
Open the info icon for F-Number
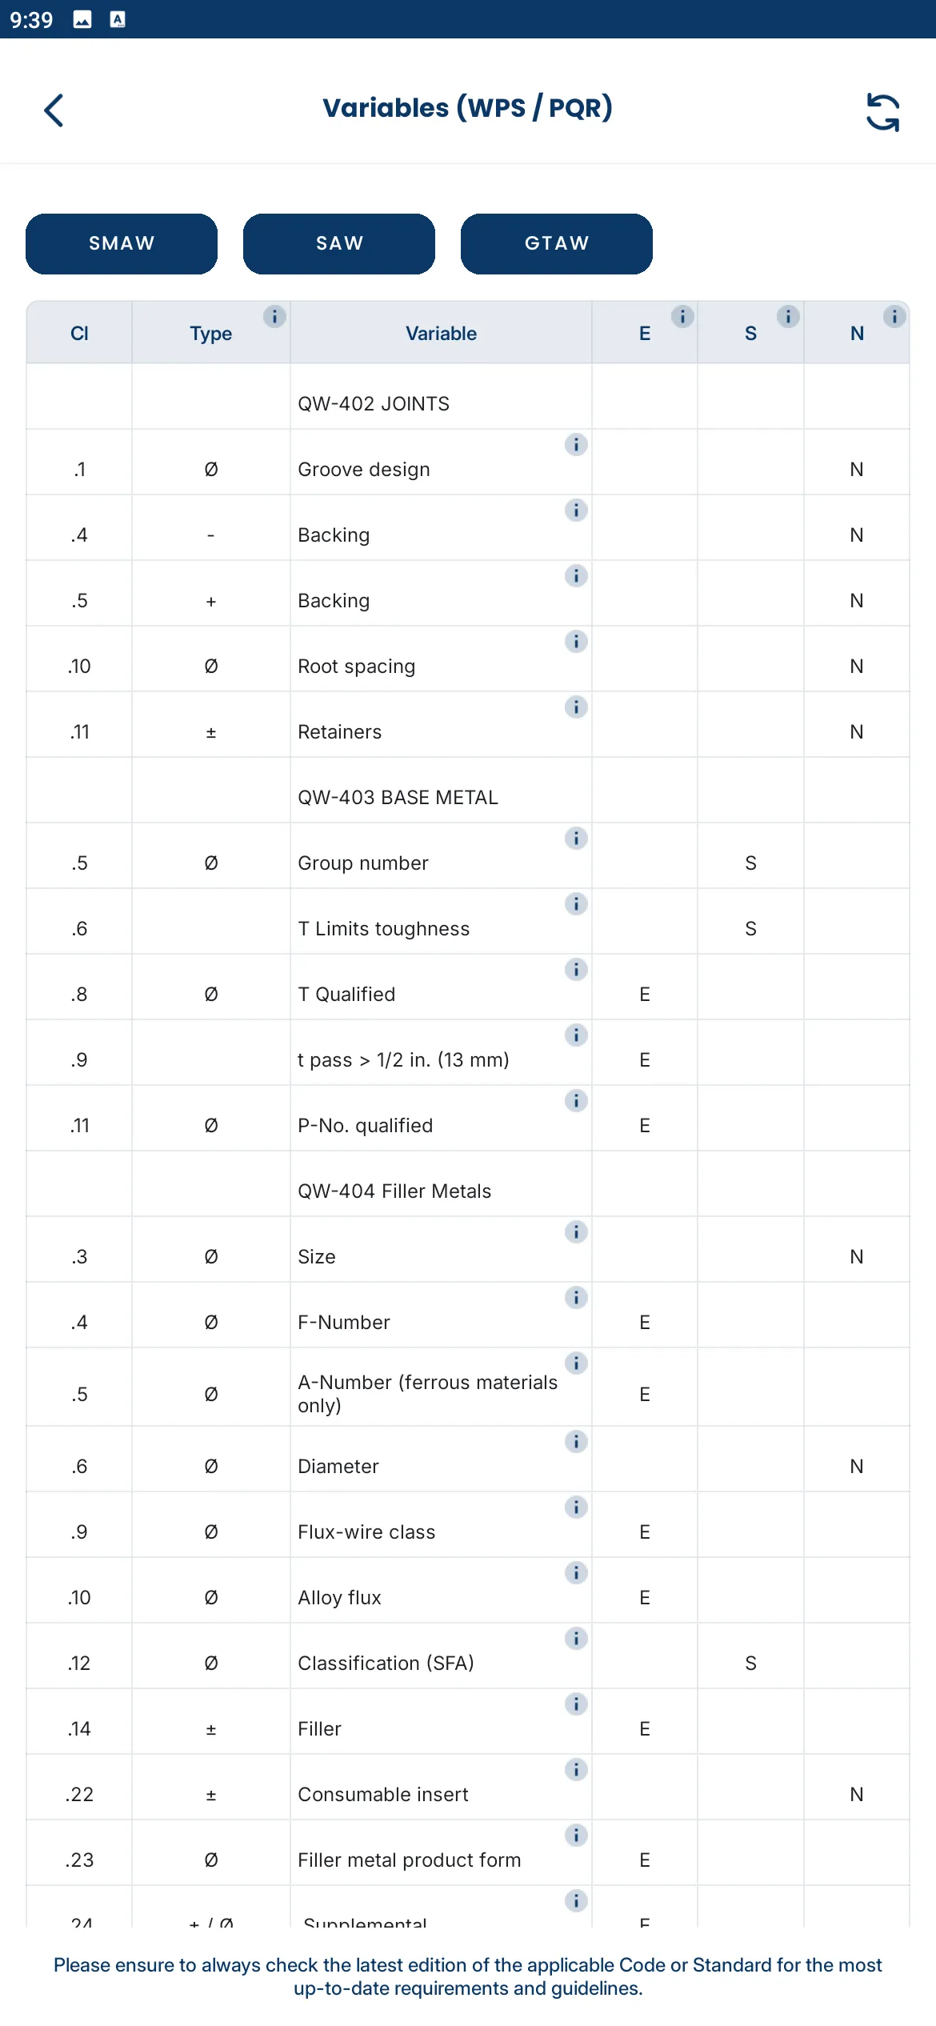pyautogui.click(x=576, y=1298)
